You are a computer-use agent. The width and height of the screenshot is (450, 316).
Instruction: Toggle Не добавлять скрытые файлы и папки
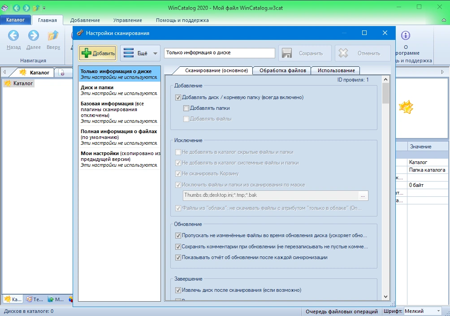pyautogui.click(x=178, y=152)
